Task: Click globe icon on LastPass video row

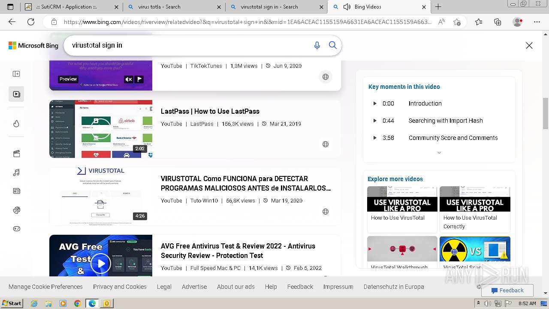Action: (x=326, y=144)
